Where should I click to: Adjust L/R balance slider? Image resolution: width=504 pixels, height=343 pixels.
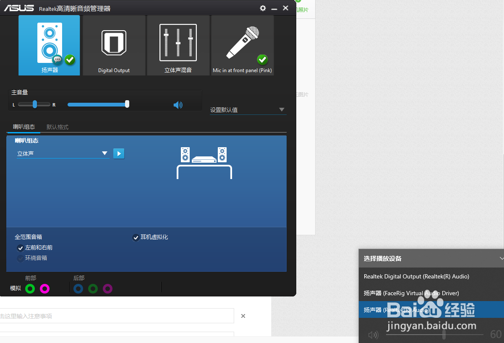[35, 104]
